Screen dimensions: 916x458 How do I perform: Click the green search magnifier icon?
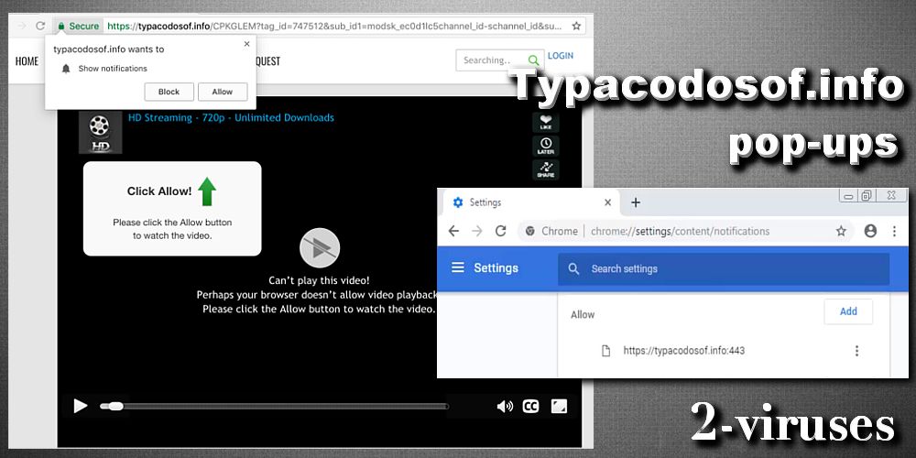click(x=533, y=60)
